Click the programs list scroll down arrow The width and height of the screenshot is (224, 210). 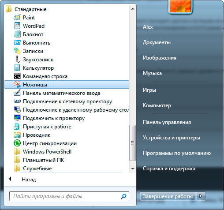pos(133,169)
